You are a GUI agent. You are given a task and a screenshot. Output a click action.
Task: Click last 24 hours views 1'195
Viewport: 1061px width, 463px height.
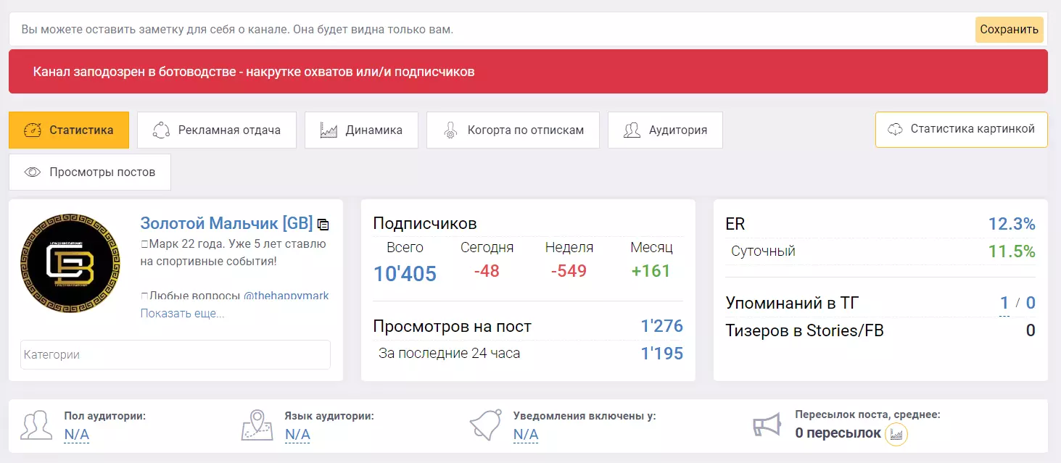pyautogui.click(x=662, y=354)
